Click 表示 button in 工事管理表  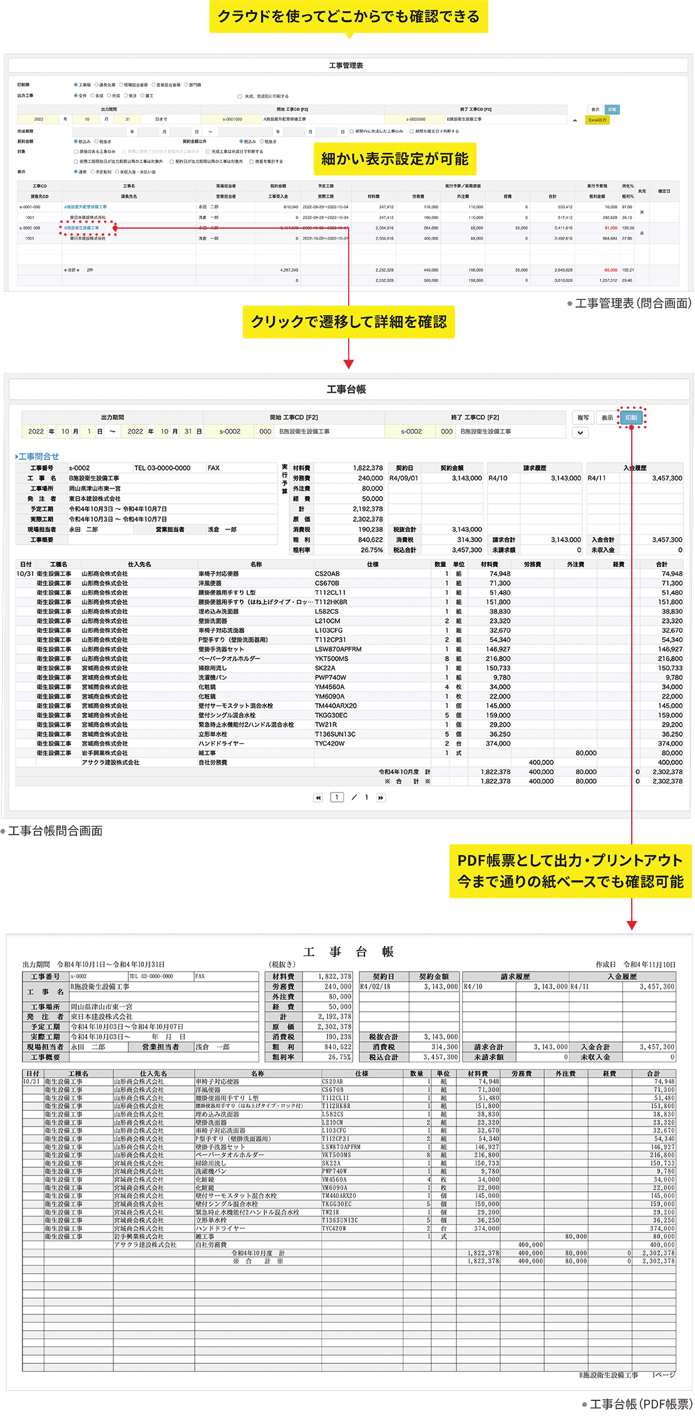point(595,110)
